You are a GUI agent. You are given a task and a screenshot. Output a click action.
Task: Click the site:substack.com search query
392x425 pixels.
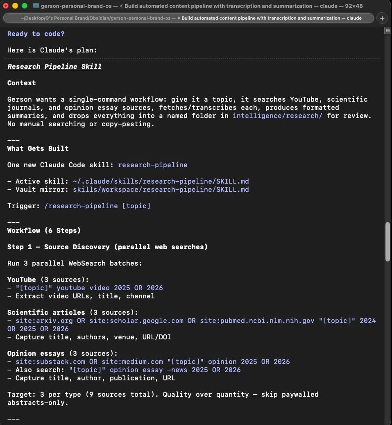click(x=152, y=361)
